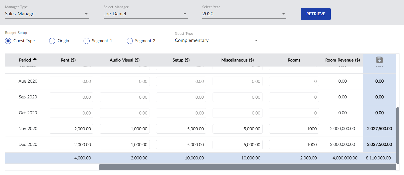Edit the Audio Visual field for Aug 2020
The image size is (404, 175).
125,81
